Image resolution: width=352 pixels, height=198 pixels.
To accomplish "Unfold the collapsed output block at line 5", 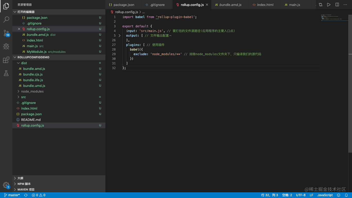I will point(120,36).
